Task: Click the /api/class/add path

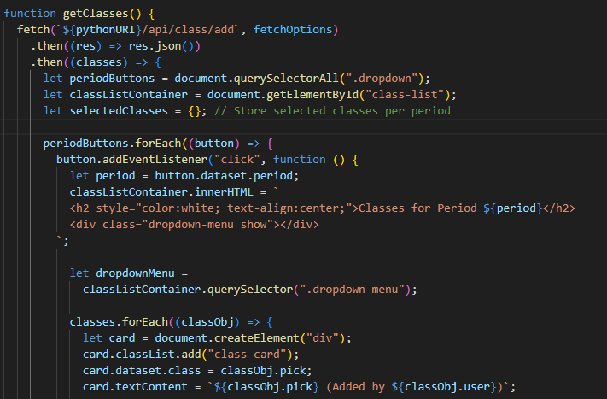Action: click(x=188, y=30)
